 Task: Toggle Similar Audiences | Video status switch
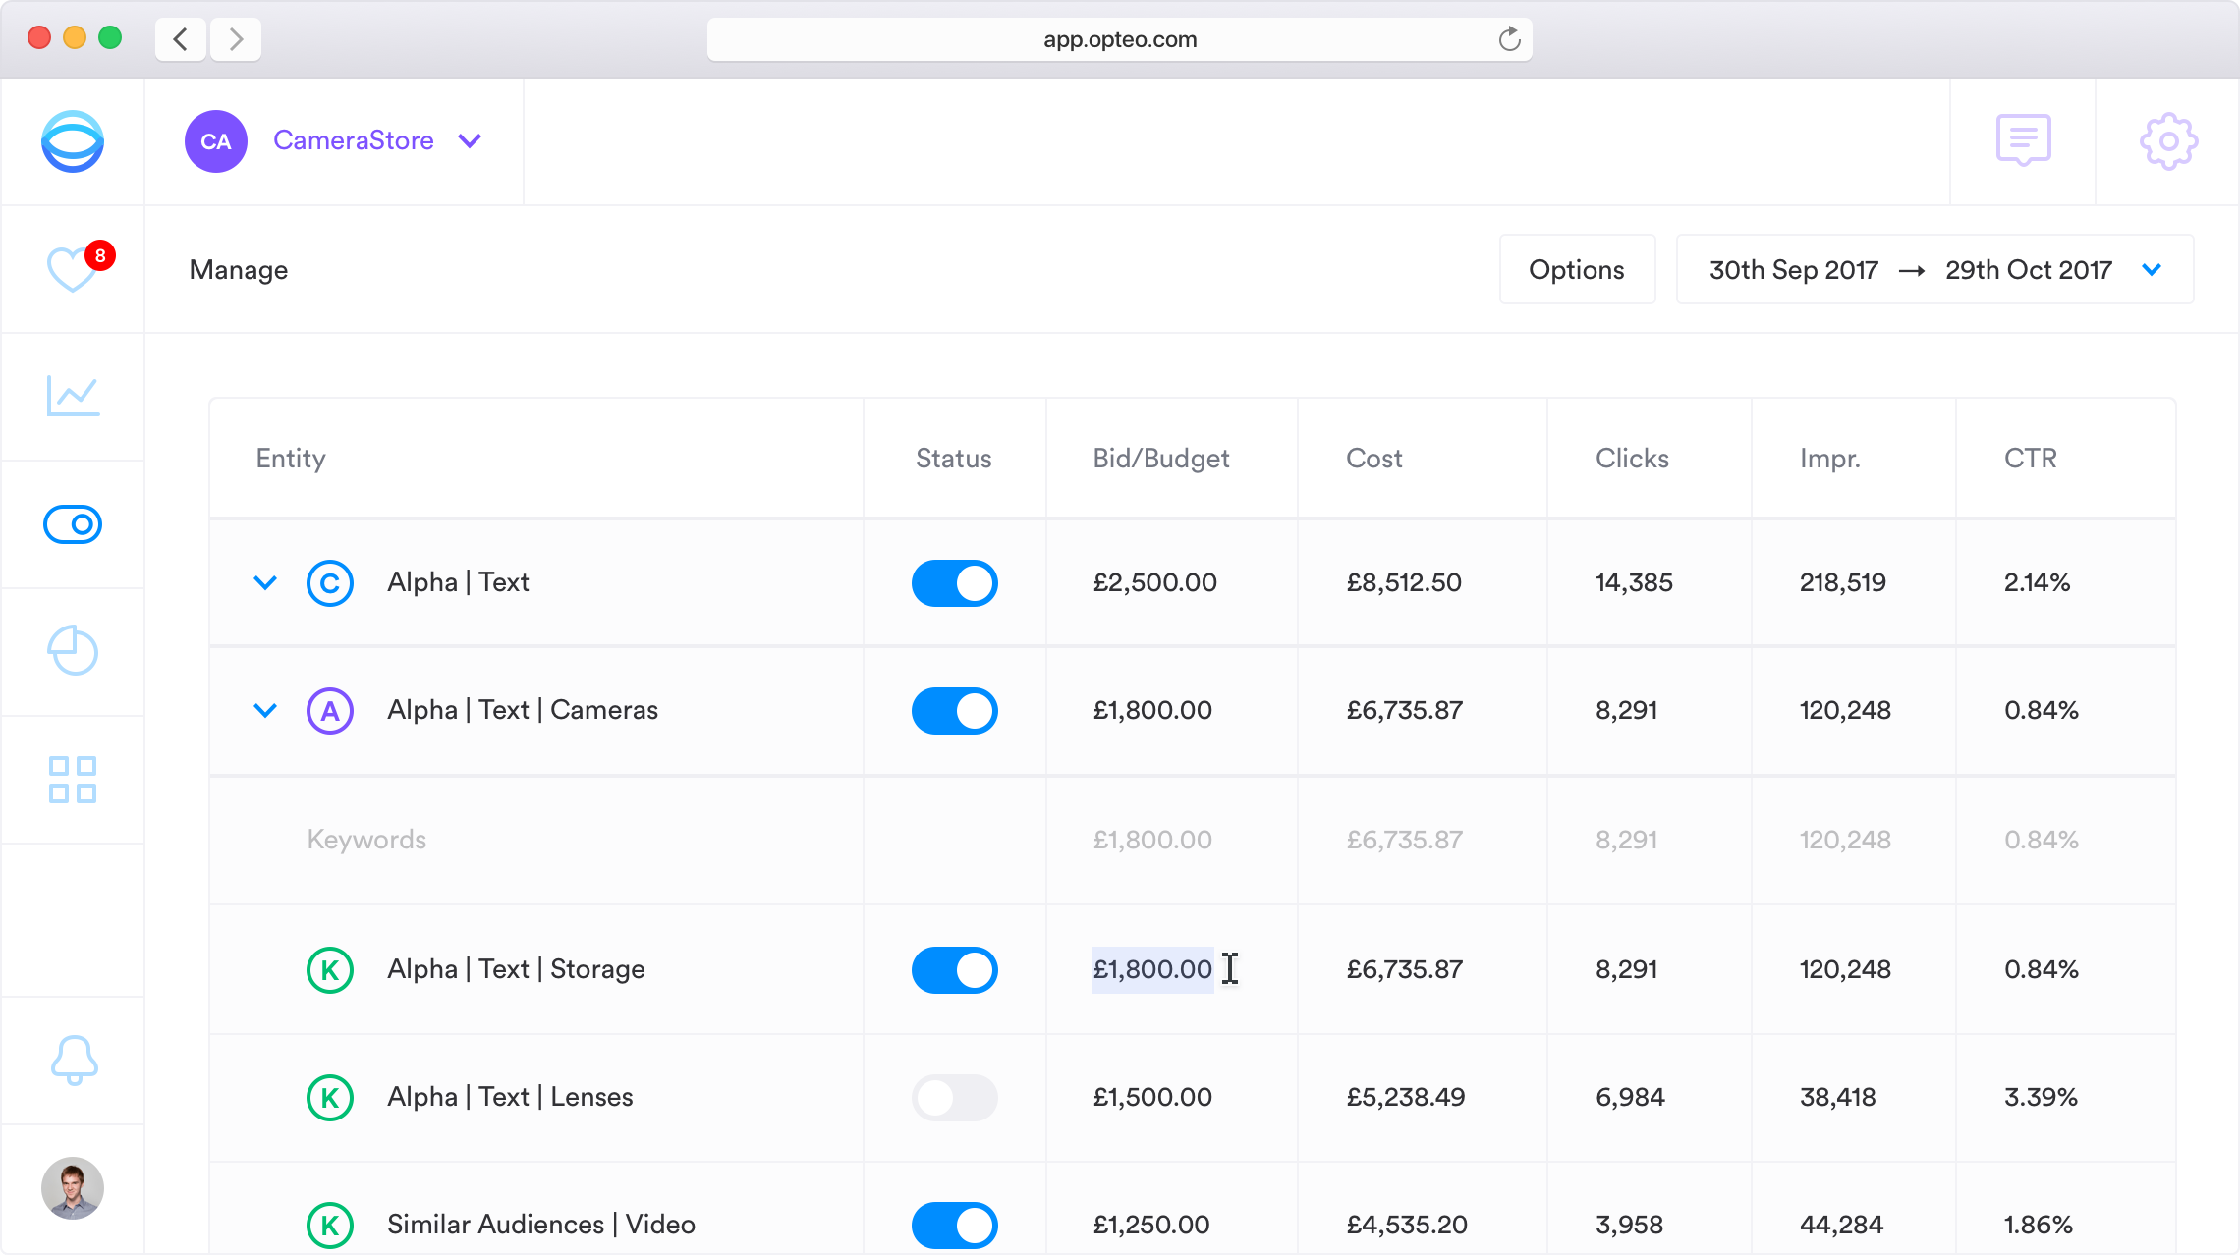954,1225
